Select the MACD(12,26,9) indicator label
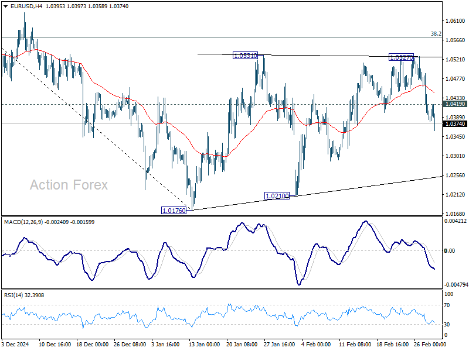This screenshot has height=351, width=469. pos(33,222)
